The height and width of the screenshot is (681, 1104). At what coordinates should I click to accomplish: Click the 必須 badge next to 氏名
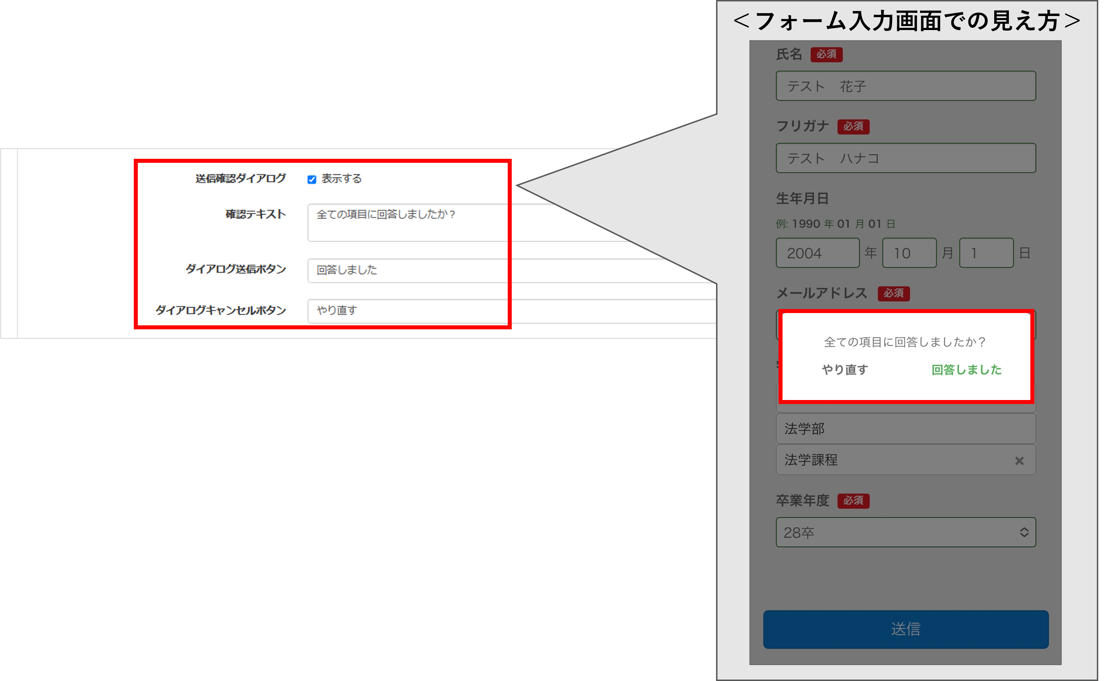coord(826,54)
